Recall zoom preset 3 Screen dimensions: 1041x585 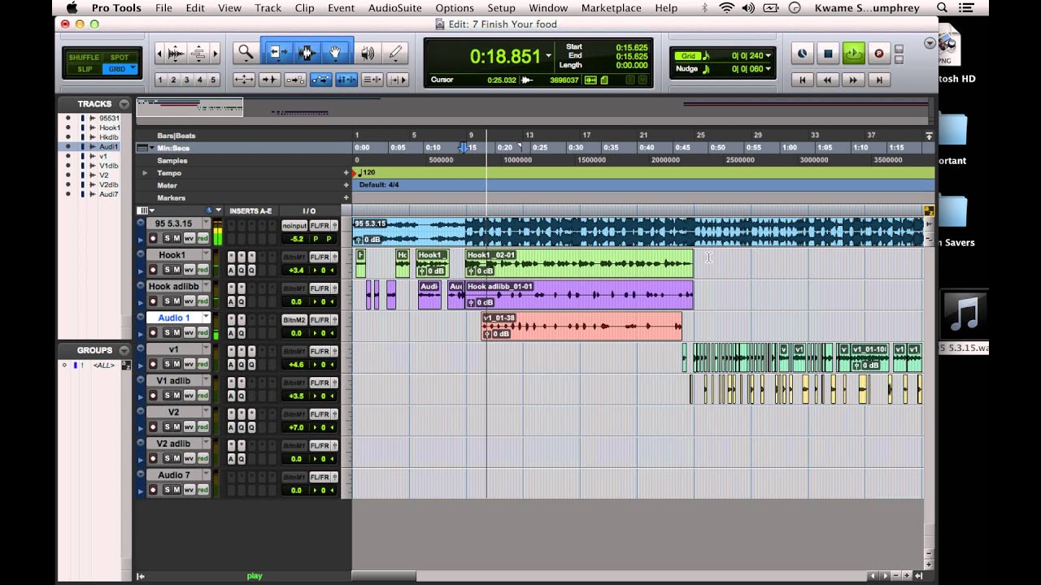187,80
